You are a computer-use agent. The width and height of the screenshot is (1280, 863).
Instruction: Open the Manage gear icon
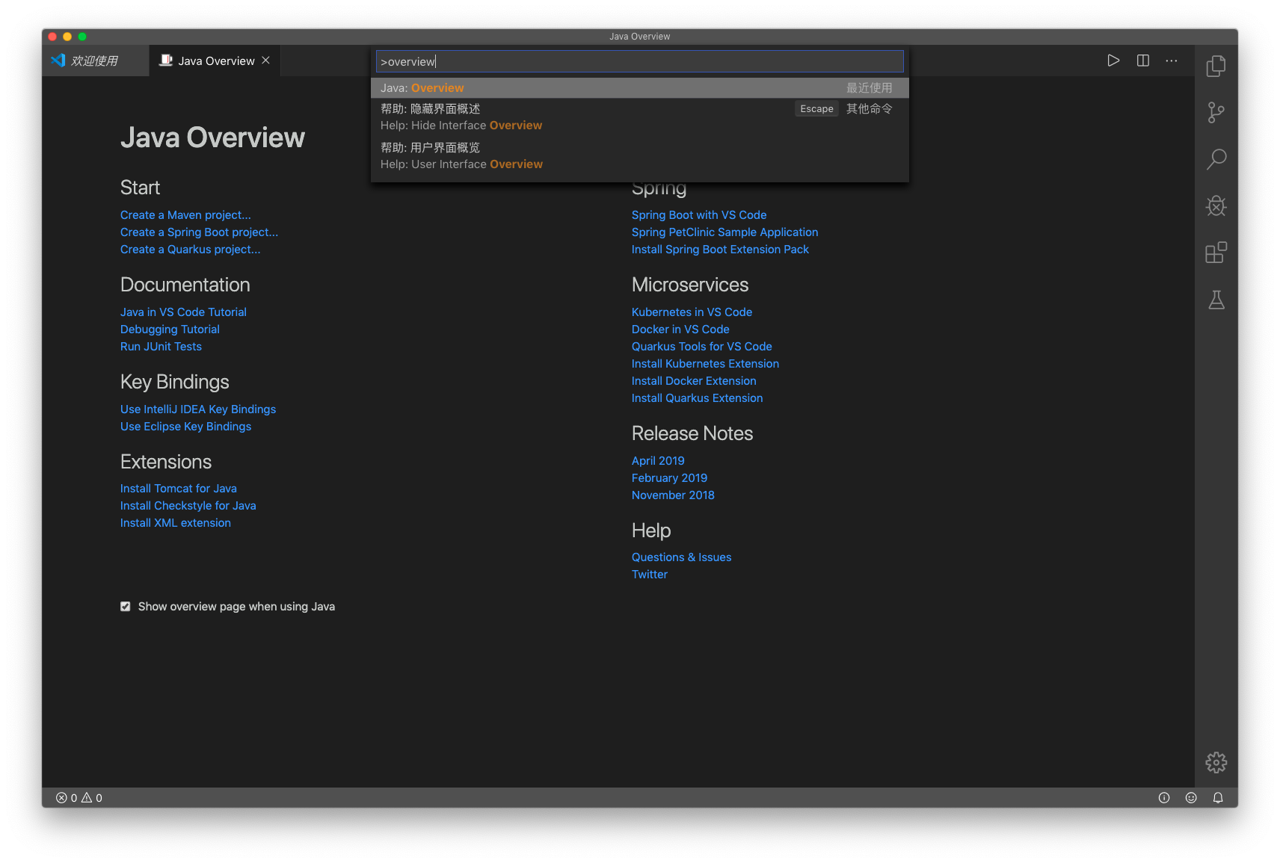coord(1216,762)
